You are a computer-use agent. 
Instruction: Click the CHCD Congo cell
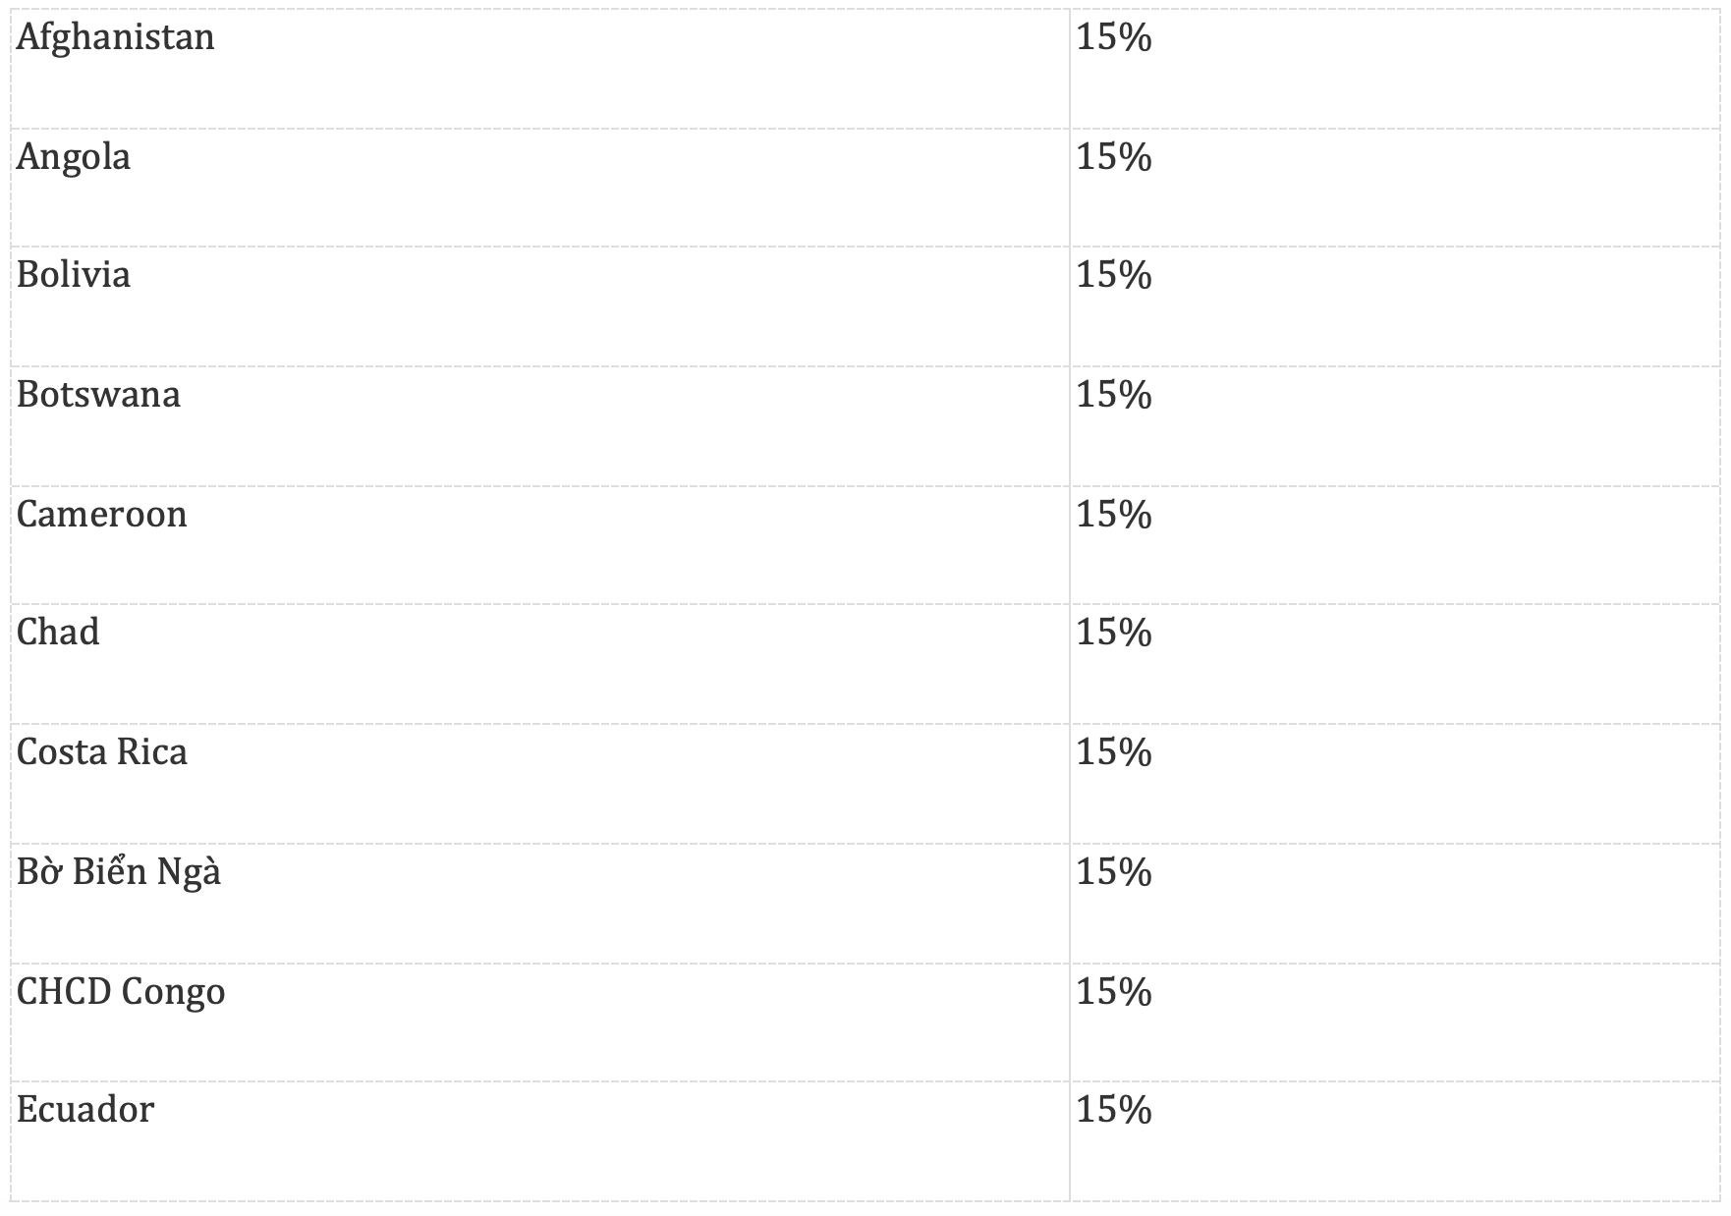click(121, 992)
